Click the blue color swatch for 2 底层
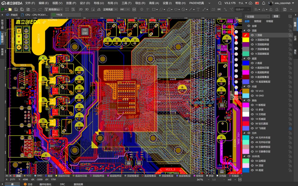This screenshot has width=298, height=186. point(246,63)
